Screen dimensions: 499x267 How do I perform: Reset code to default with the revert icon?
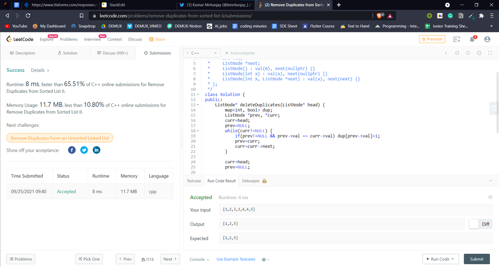pos(468,53)
